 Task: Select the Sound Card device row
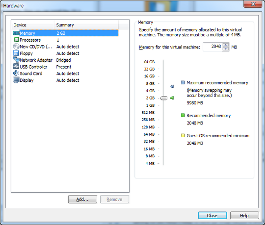(66, 74)
